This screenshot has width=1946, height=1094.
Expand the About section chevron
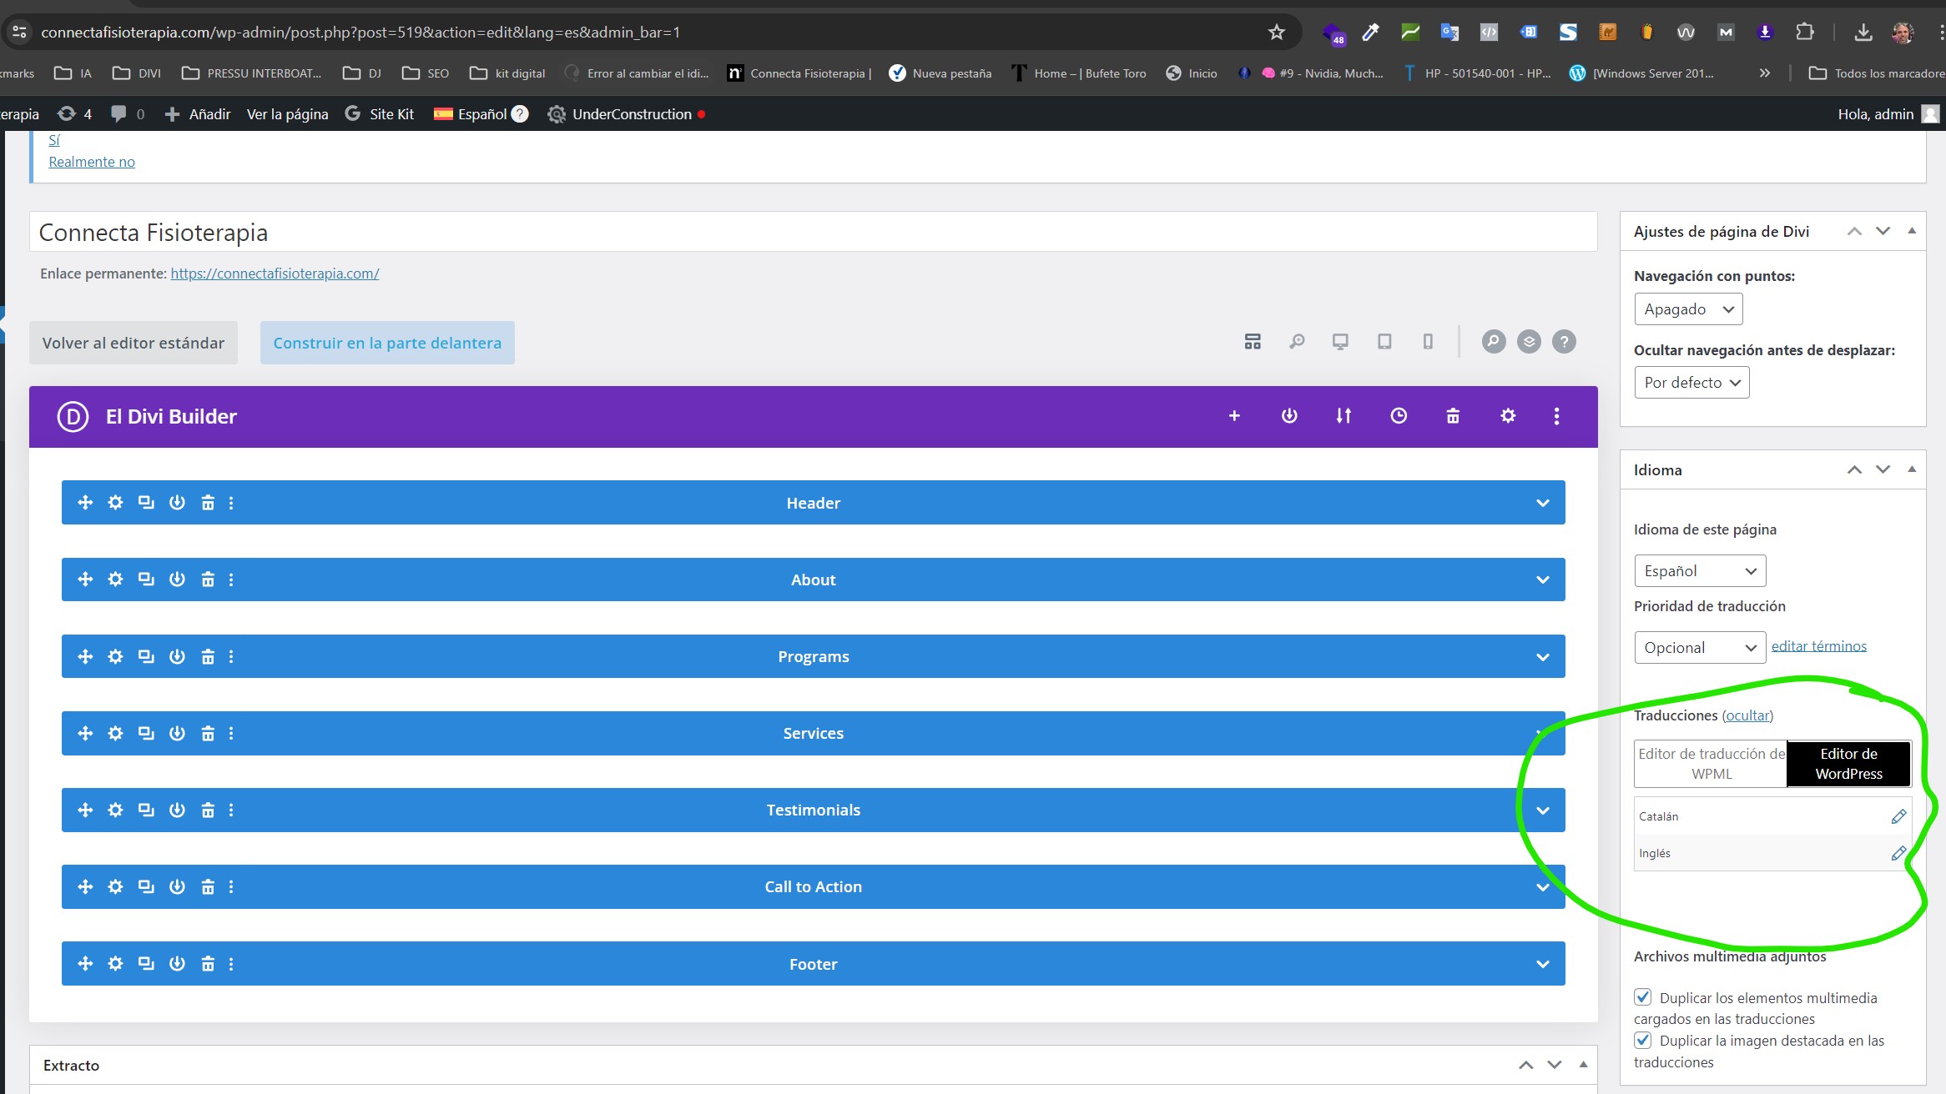(1542, 580)
